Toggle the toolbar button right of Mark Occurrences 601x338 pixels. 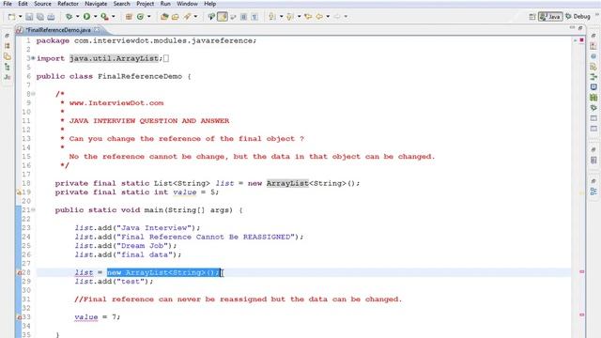click(233, 17)
